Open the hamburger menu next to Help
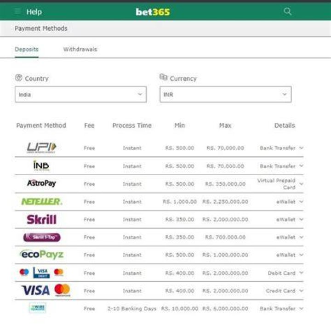Viewport: 331px width, 330px height. point(18,11)
